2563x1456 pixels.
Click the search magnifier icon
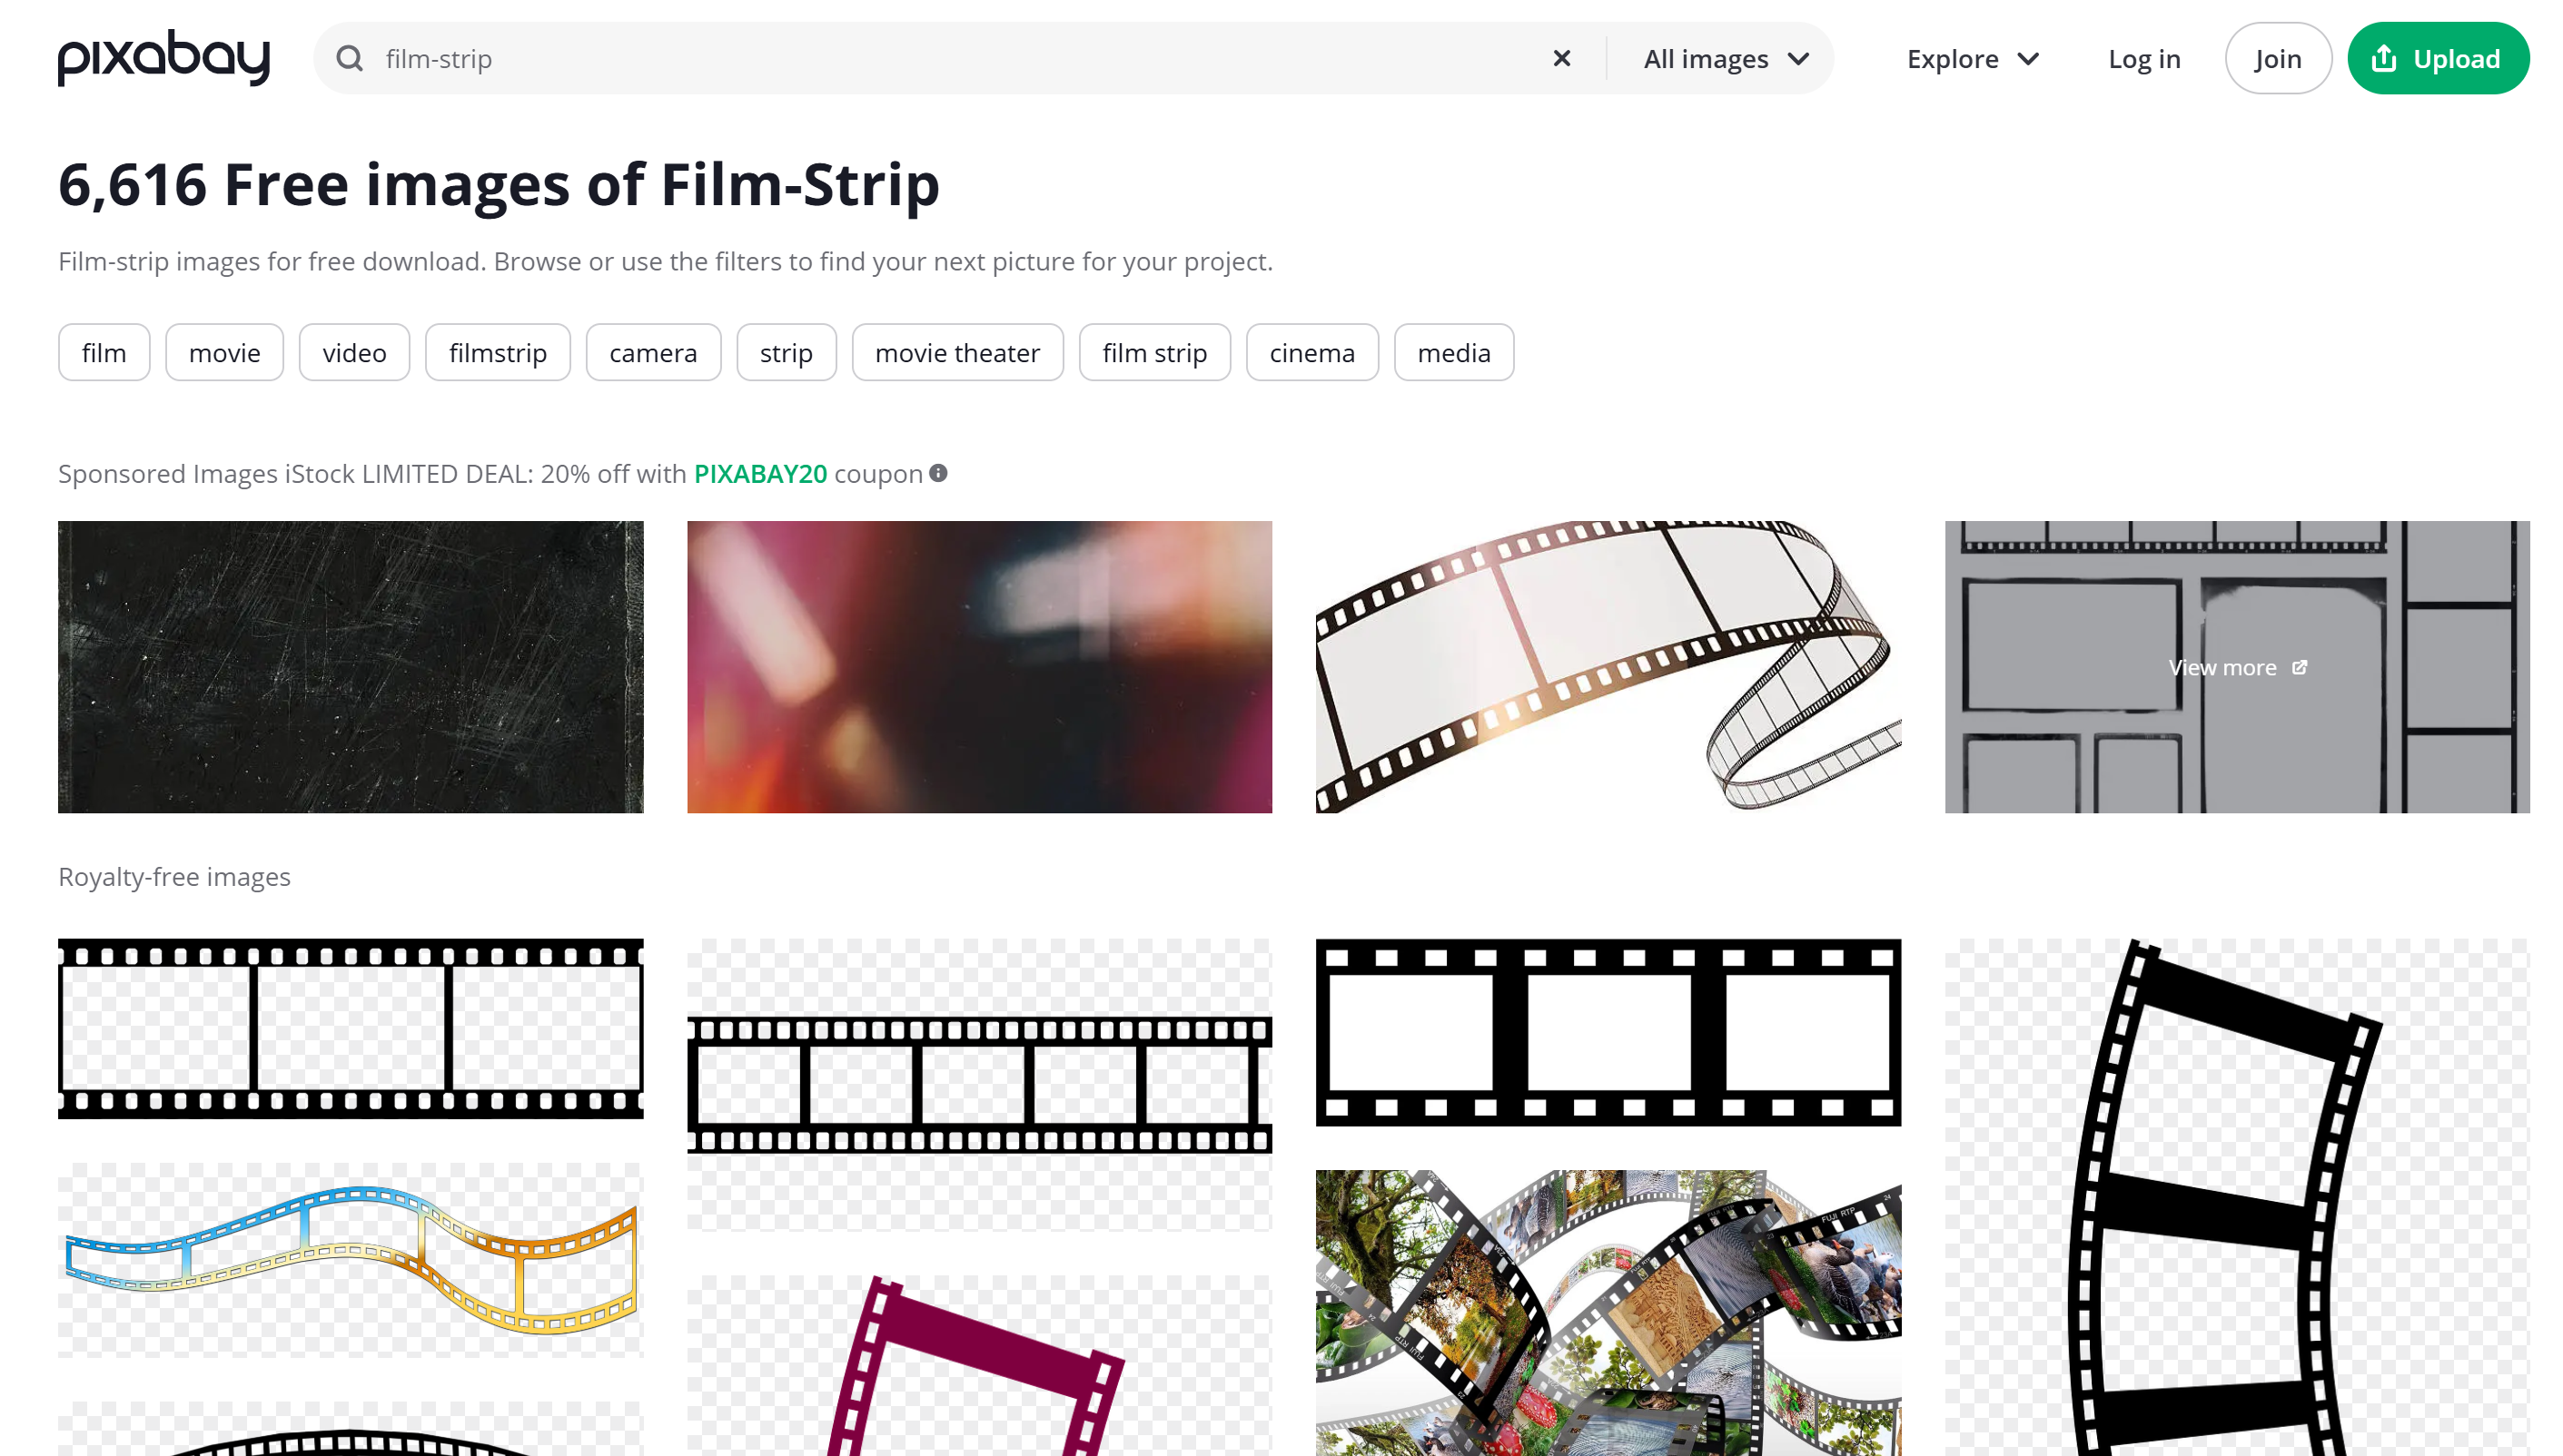coord(349,58)
